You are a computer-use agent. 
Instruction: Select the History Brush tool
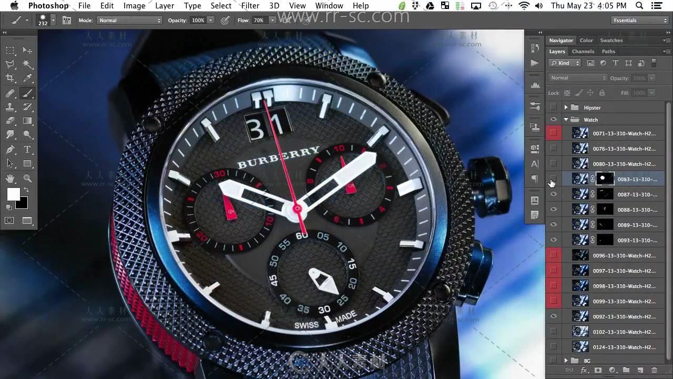[x=27, y=107]
